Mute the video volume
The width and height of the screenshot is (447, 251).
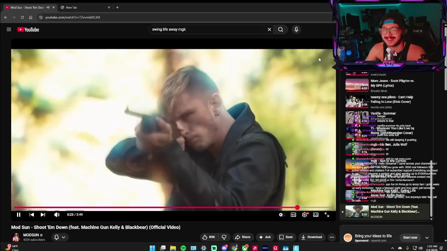(x=57, y=215)
